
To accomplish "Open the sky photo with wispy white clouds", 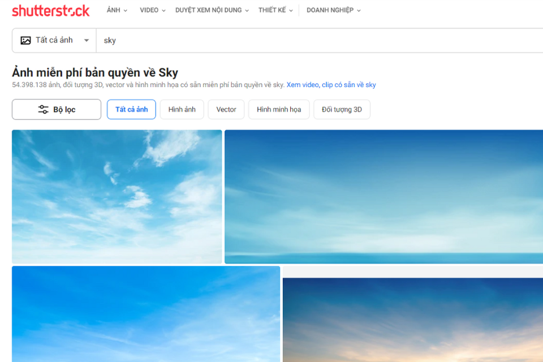I will pos(117,197).
